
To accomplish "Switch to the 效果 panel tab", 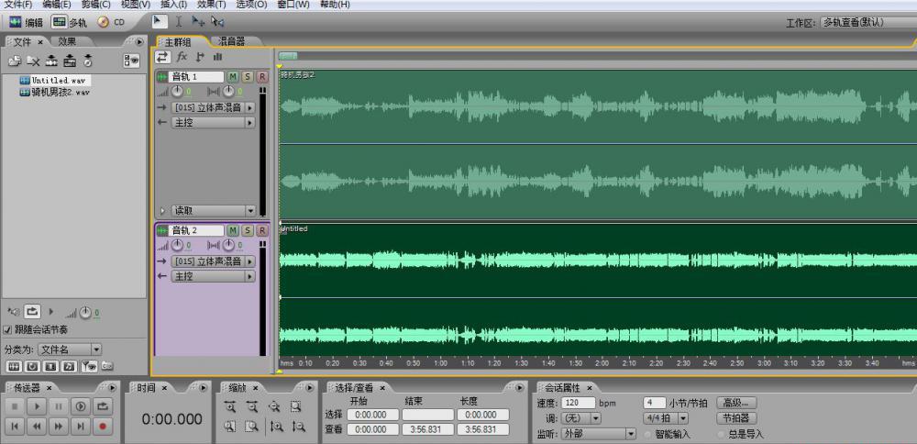I will 67,41.
